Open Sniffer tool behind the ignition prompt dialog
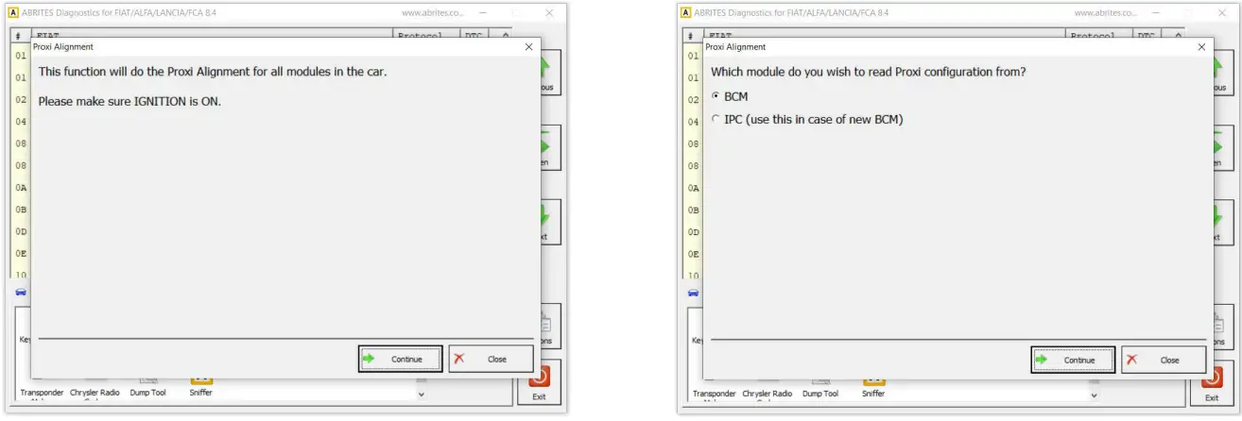 [x=200, y=385]
